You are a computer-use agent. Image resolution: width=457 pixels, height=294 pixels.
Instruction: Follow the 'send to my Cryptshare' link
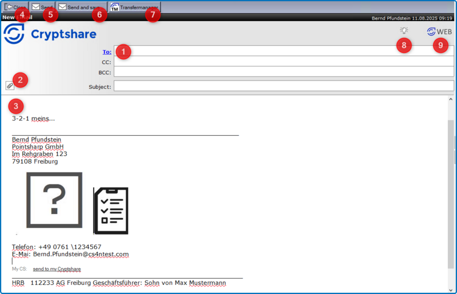pos(57,269)
